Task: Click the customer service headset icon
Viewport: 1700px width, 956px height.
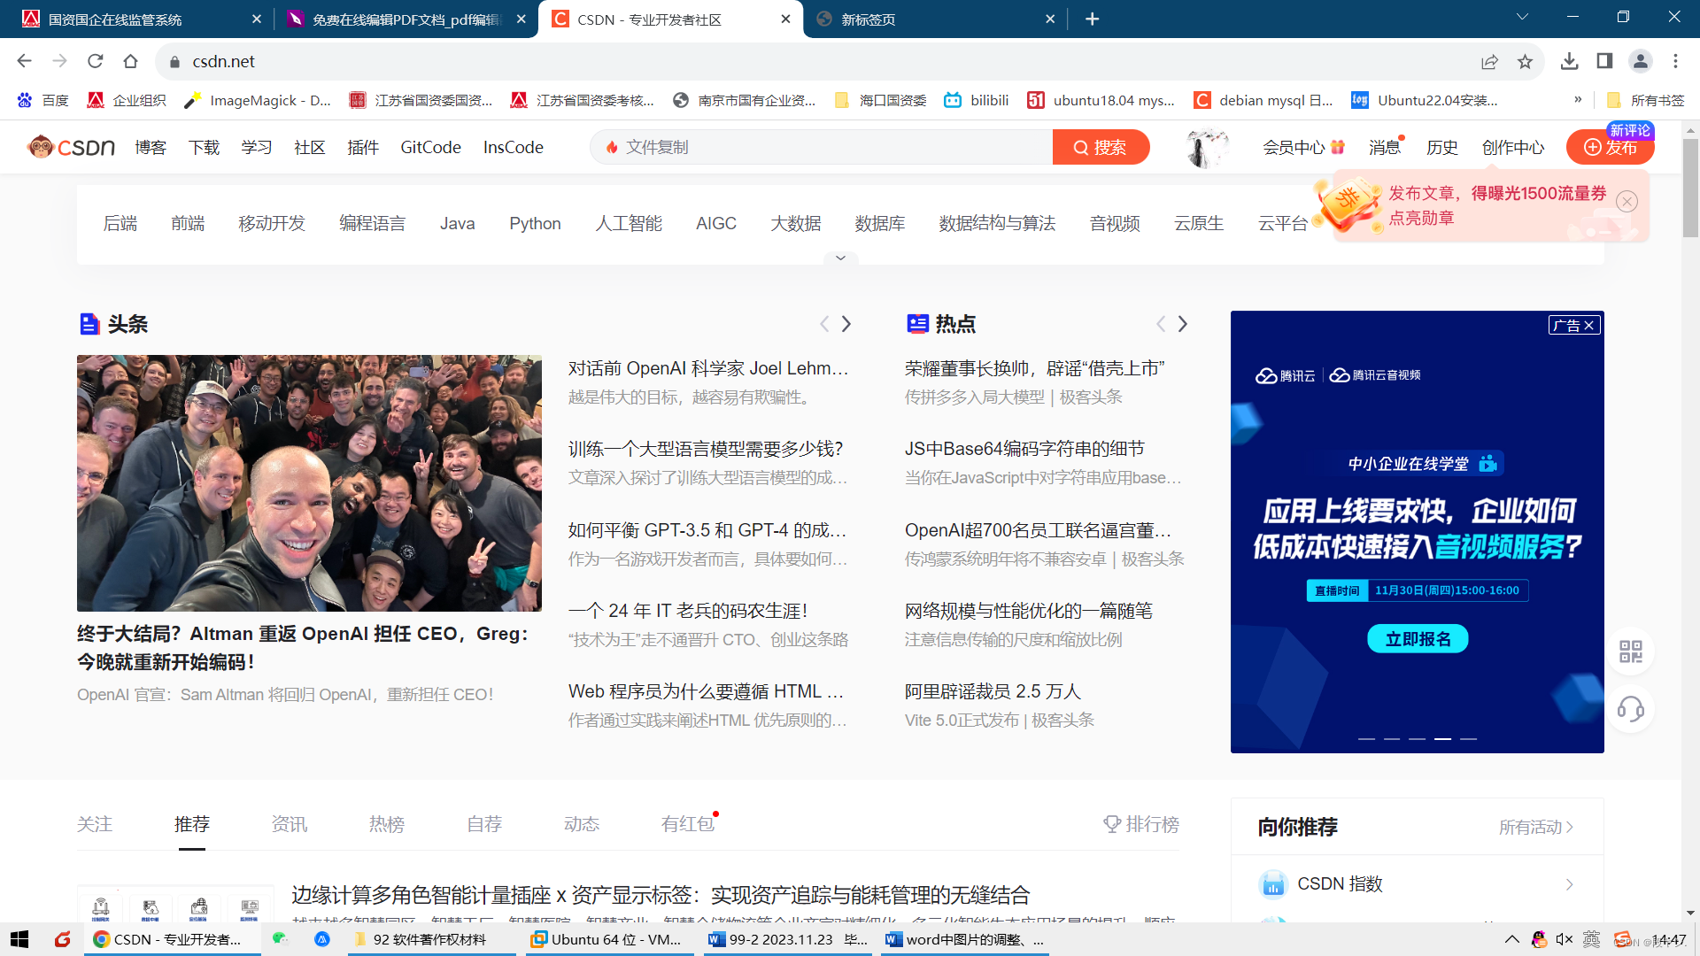Action: click(x=1630, y=709)
